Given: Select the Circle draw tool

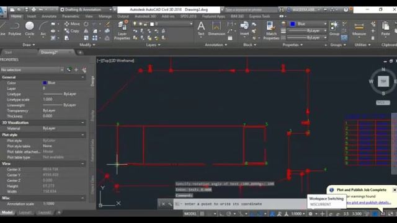Looking at the screenshot, I should (29, 28).
